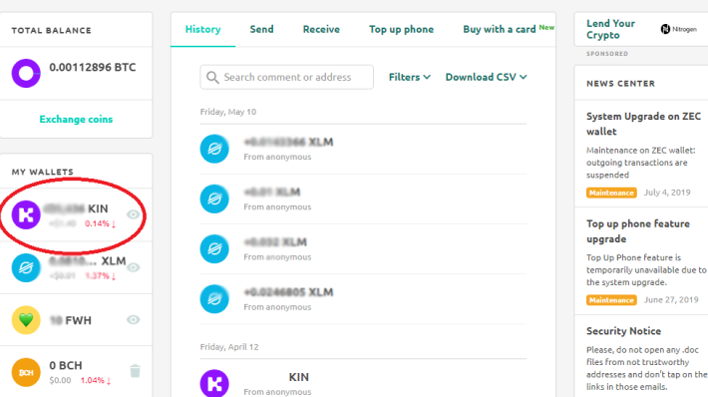Image resolution: width=708 pixels, height=397 pixels.
Task: Click the search magnifier icon
Action: coord(212,77)
